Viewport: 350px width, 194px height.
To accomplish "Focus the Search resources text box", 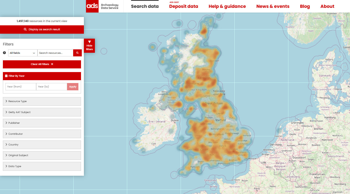I will click(55, 53).
